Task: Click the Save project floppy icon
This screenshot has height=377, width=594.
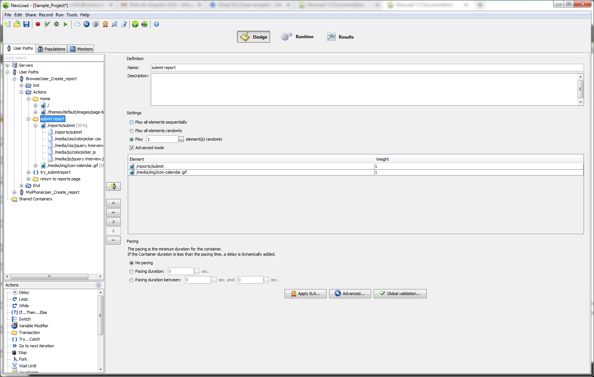Action: tap(26, 24)
